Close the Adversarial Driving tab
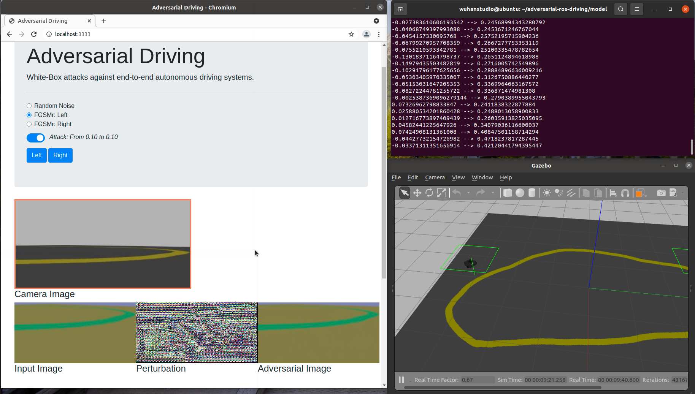 coord(89,21)
